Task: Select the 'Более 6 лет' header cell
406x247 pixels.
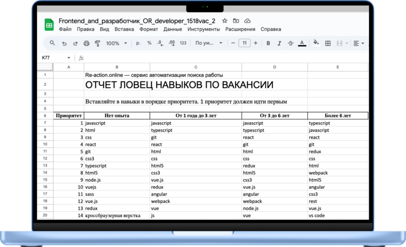Action: [338, 116]
